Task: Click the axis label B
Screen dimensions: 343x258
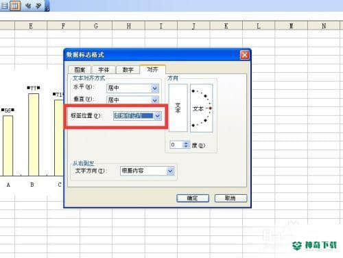Action: point(32,185)
